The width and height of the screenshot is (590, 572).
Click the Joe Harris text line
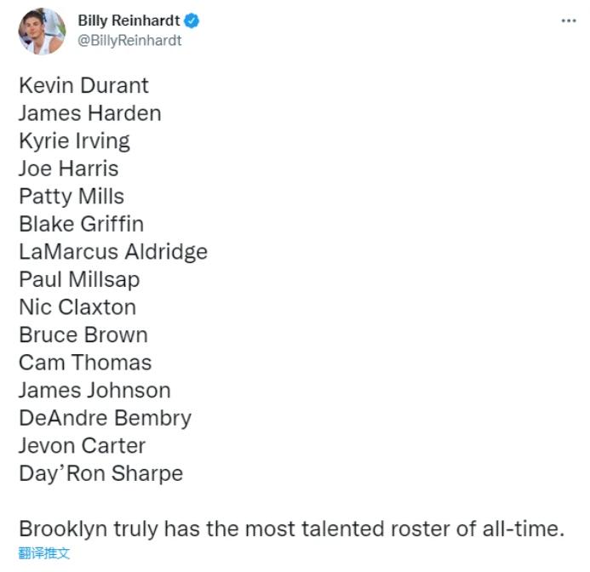(69, 169)
